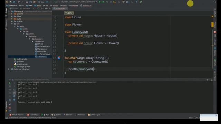Expand the .gradle folder
Viewport: 221px width, 124px height.
click(x=12, y=14)
